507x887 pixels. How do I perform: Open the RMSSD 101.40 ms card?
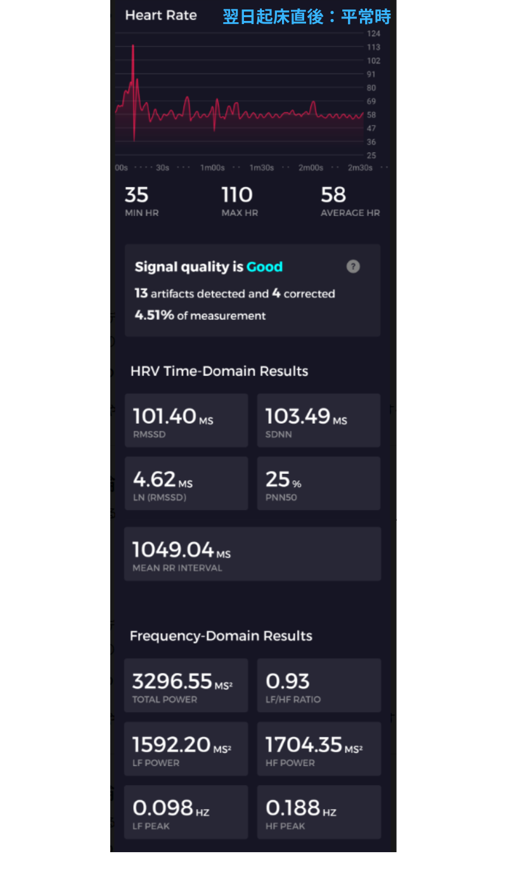click(186, 421)
